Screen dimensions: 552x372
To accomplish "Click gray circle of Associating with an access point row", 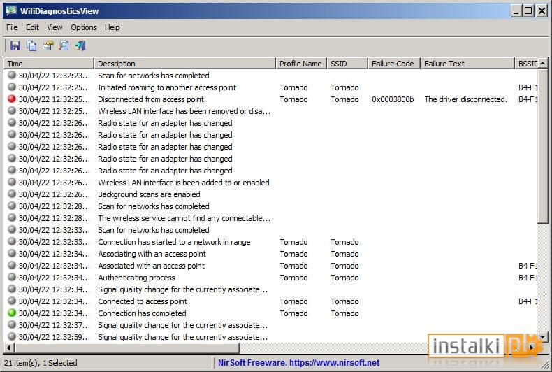I will pyautogui.click(x=12, y=253).
